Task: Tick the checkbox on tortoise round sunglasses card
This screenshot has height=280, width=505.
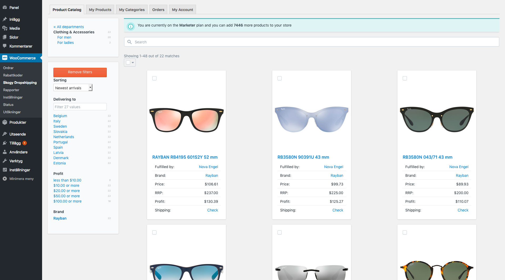Action: point(405,232)
